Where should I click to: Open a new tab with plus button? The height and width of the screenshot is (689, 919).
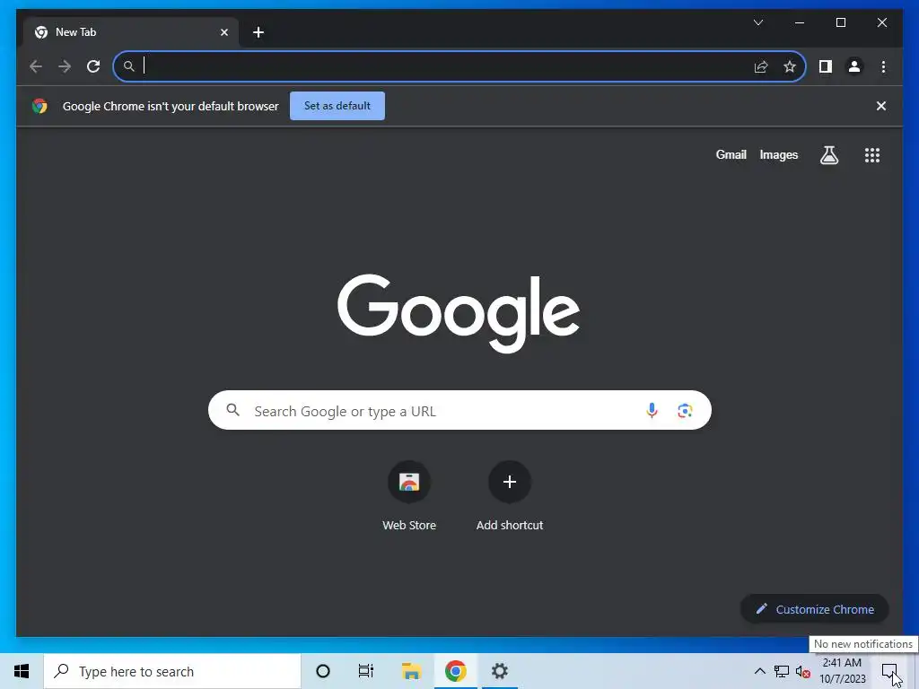(x=258, y=32)
